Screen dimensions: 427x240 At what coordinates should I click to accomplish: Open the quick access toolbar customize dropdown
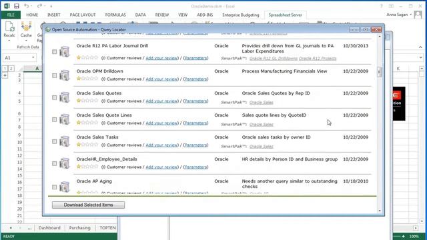51,6
